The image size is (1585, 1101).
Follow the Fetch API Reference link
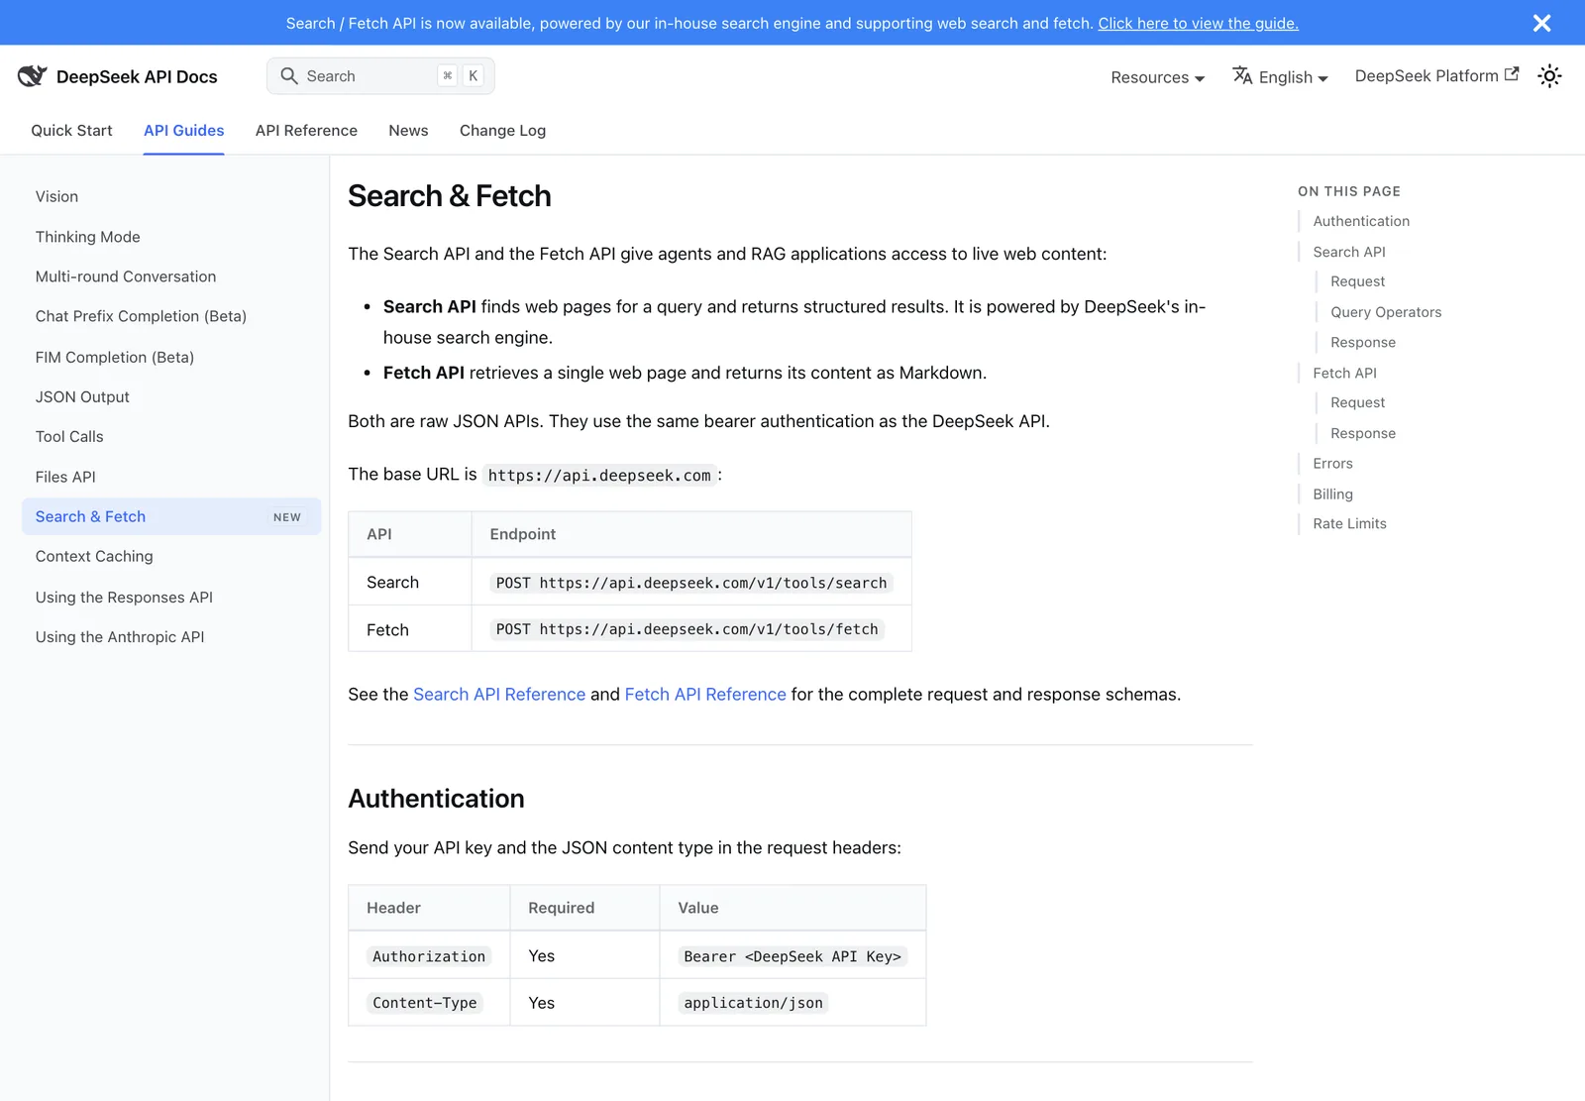pyautogui.click(x=705, y=695)
